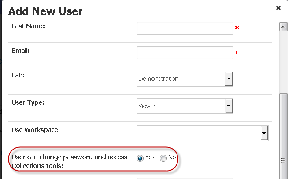Select Yes for password change access

tap(140, 158)
